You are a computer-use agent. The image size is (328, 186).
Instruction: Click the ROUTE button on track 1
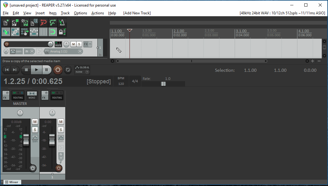[x=58, y=44]
